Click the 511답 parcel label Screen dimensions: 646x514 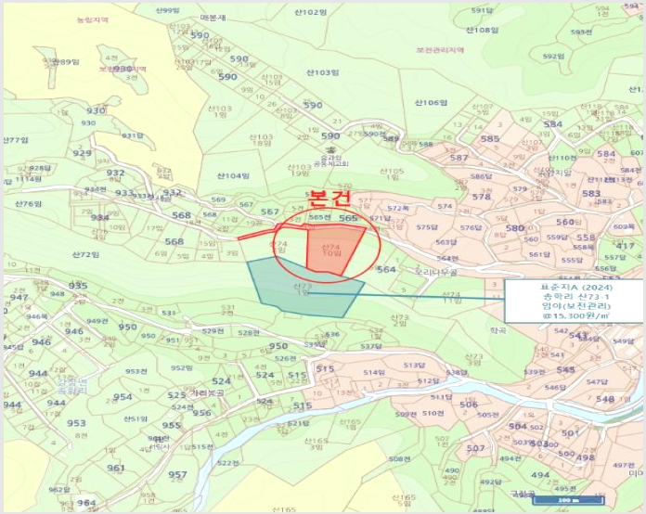click(442, 397)
